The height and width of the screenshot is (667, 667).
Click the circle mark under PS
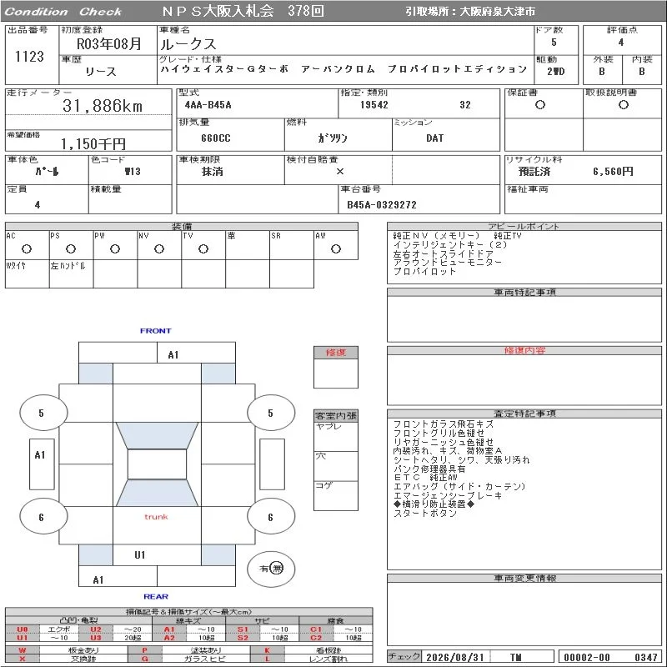(71, 248)
